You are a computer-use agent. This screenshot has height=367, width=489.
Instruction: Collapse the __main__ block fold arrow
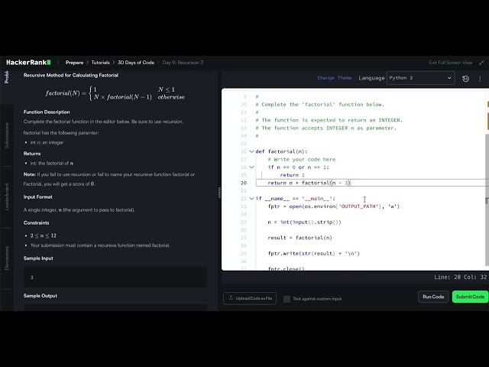(x=251, y=199)
